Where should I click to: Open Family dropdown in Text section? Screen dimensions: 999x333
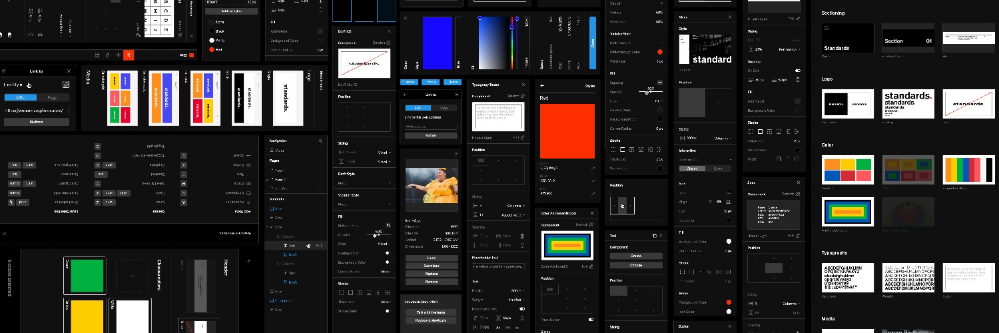tap(517, 290)
